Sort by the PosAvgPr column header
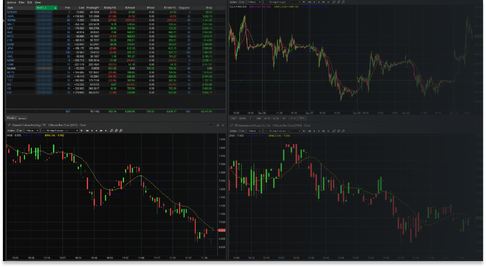 (x=92, y=7)
